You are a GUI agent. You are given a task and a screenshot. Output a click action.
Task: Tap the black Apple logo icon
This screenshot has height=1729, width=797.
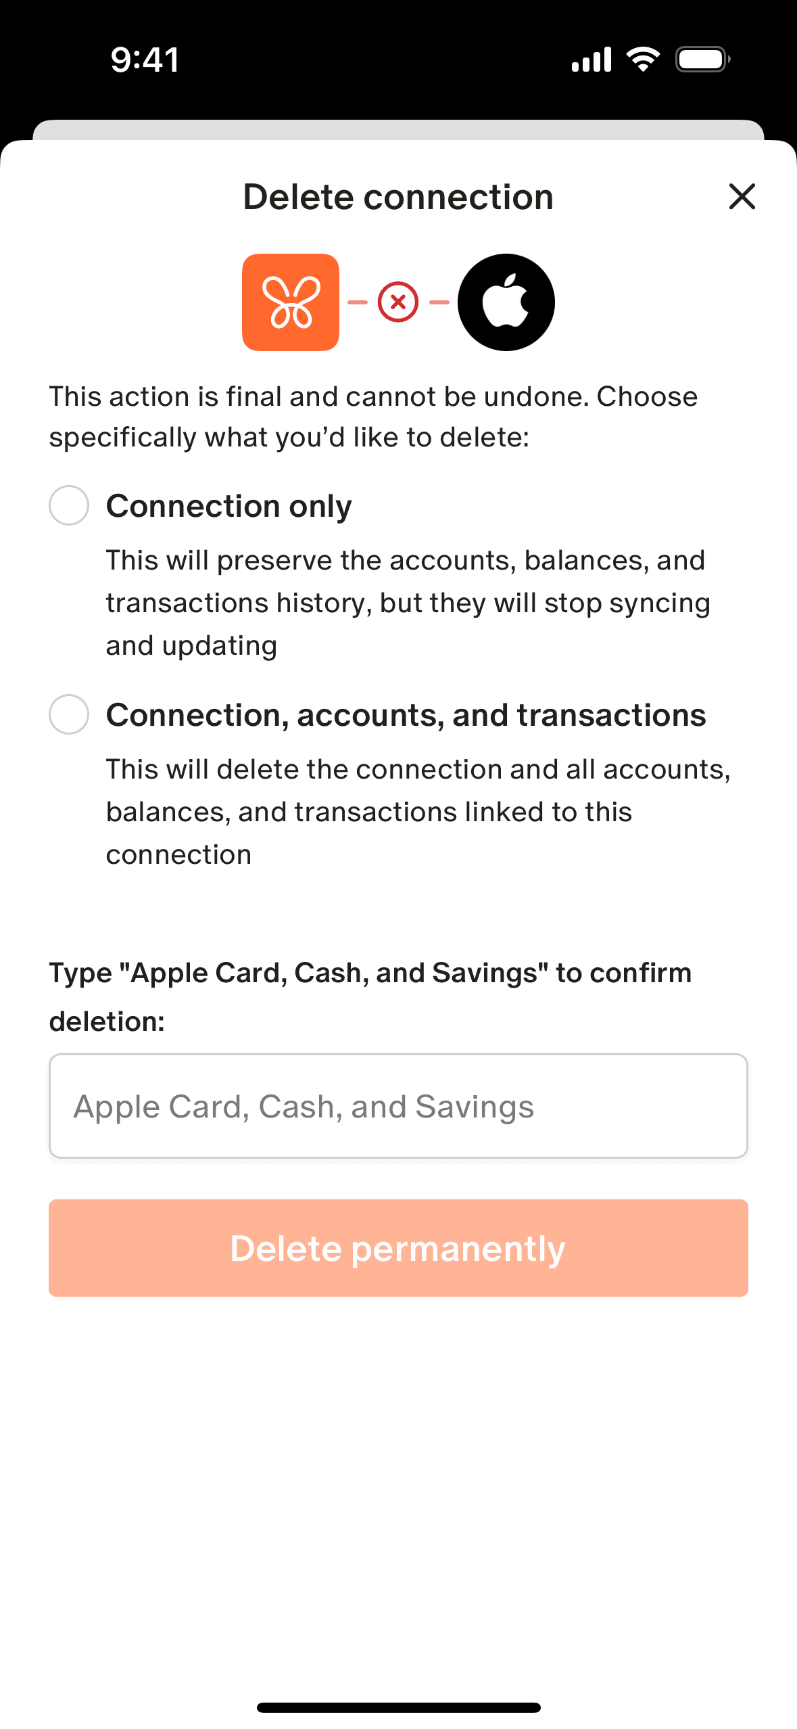point(506,302)
